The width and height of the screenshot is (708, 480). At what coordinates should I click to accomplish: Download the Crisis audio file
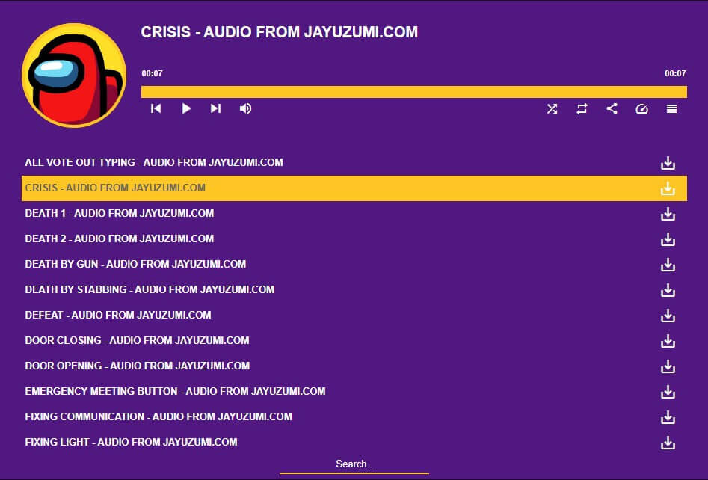(x=668, y=188)
